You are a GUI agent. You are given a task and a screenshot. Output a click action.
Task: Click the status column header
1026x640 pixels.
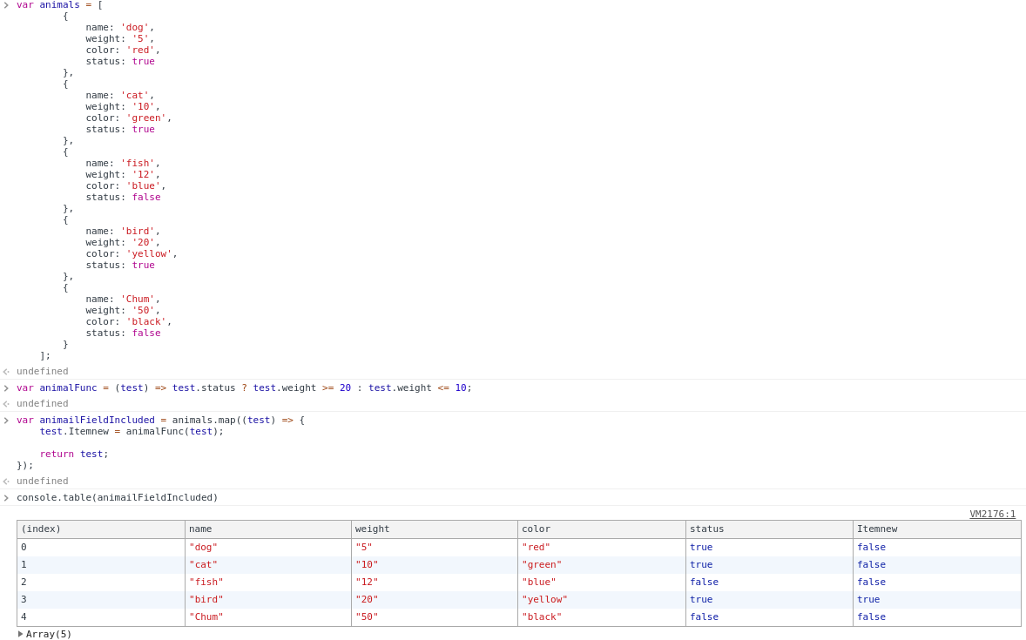tap(768, 529)
